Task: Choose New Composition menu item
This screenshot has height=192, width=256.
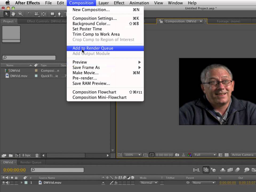Action: pyautogui.click(x=105, y=10)
